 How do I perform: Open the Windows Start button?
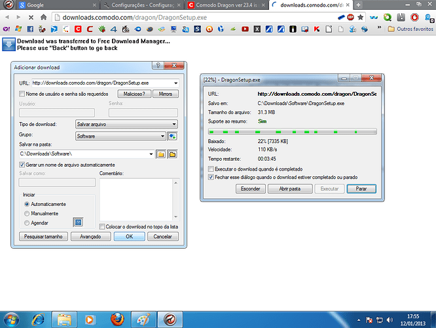(11, 319)
